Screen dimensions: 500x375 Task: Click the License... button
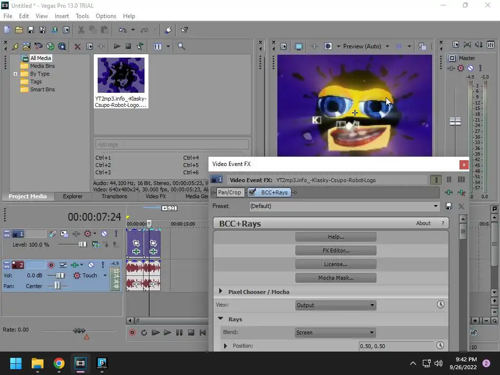(x=336, y=264)
